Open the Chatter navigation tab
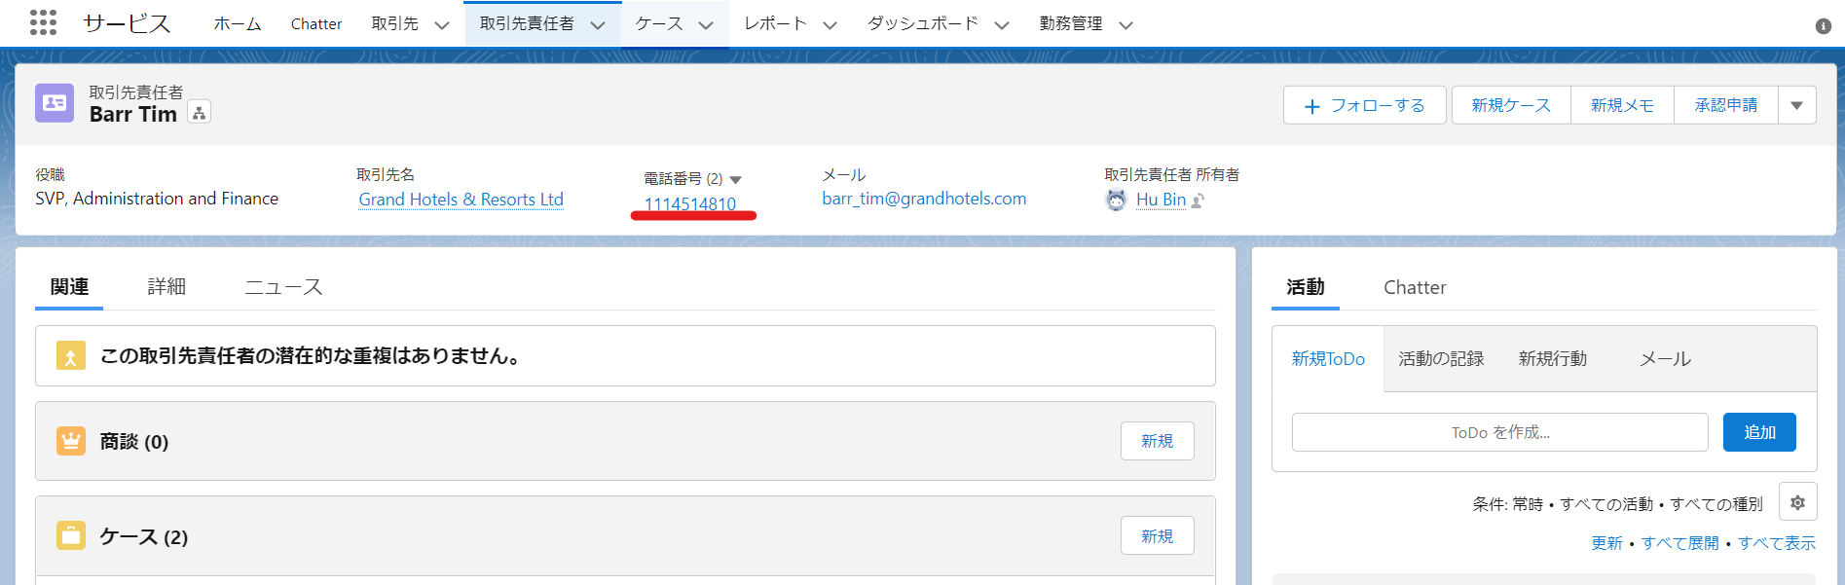 pos(316,24)
